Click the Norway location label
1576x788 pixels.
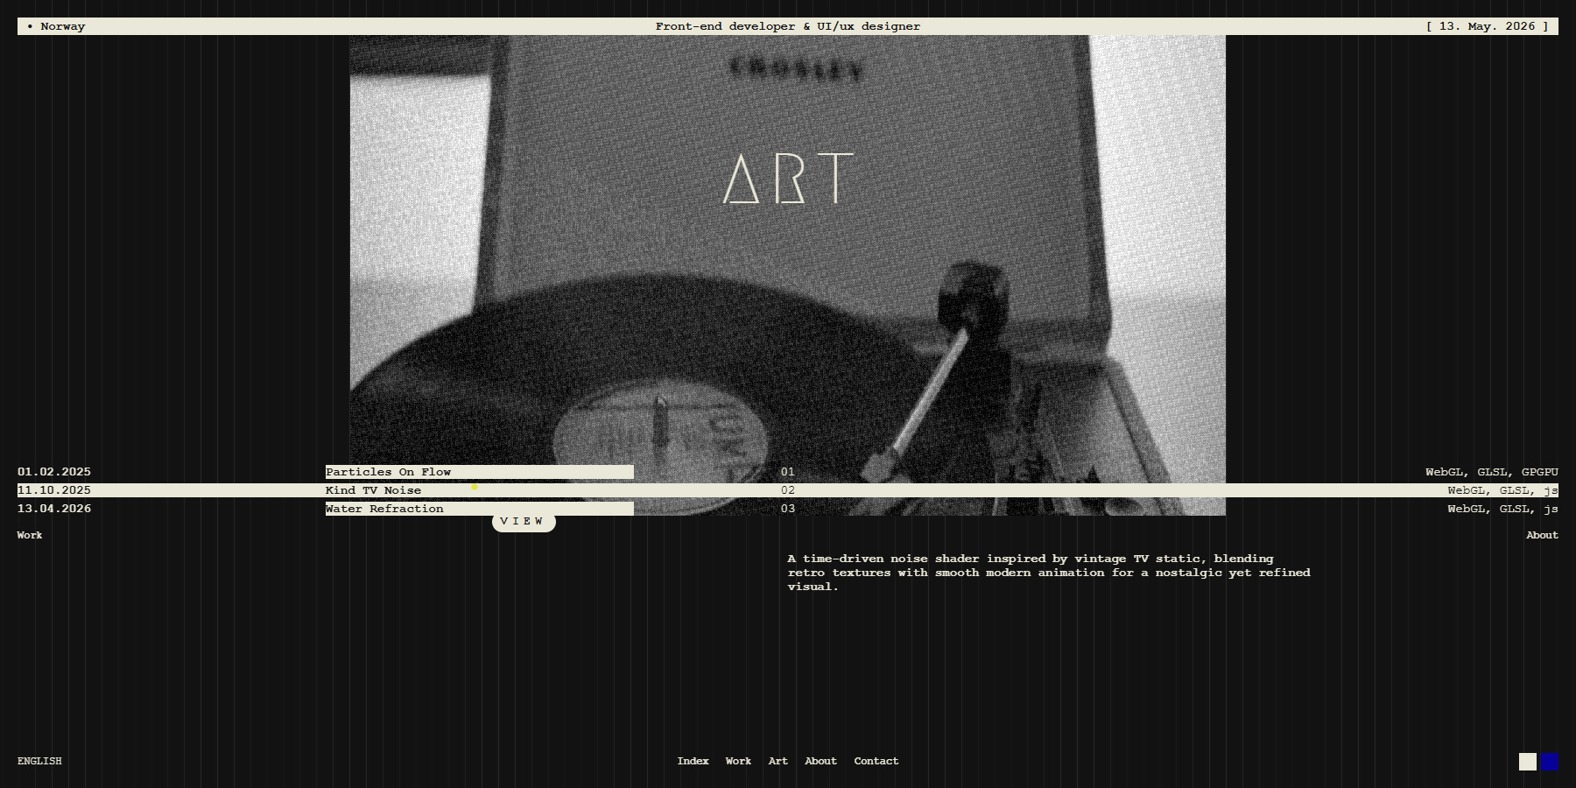tap(56, 26)
